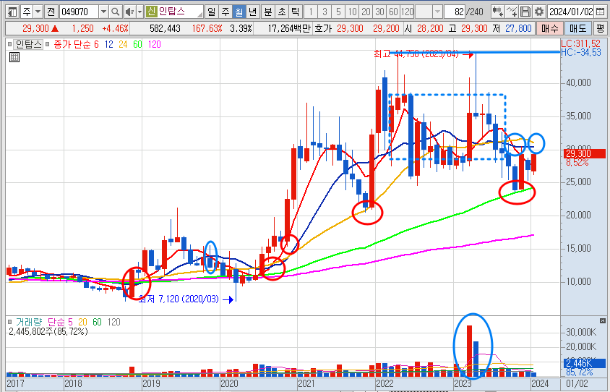Click the small square before 인탑스 legend

coord(9,44)
